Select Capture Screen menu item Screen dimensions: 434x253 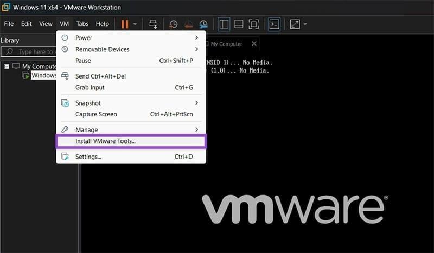click(x=131, y=114)
